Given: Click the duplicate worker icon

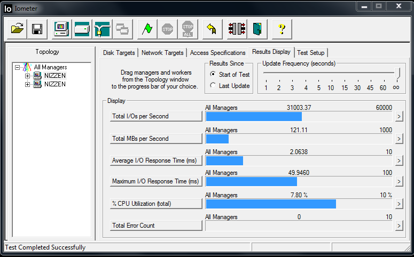Looking at the screenshot, I should click(123, 29).
